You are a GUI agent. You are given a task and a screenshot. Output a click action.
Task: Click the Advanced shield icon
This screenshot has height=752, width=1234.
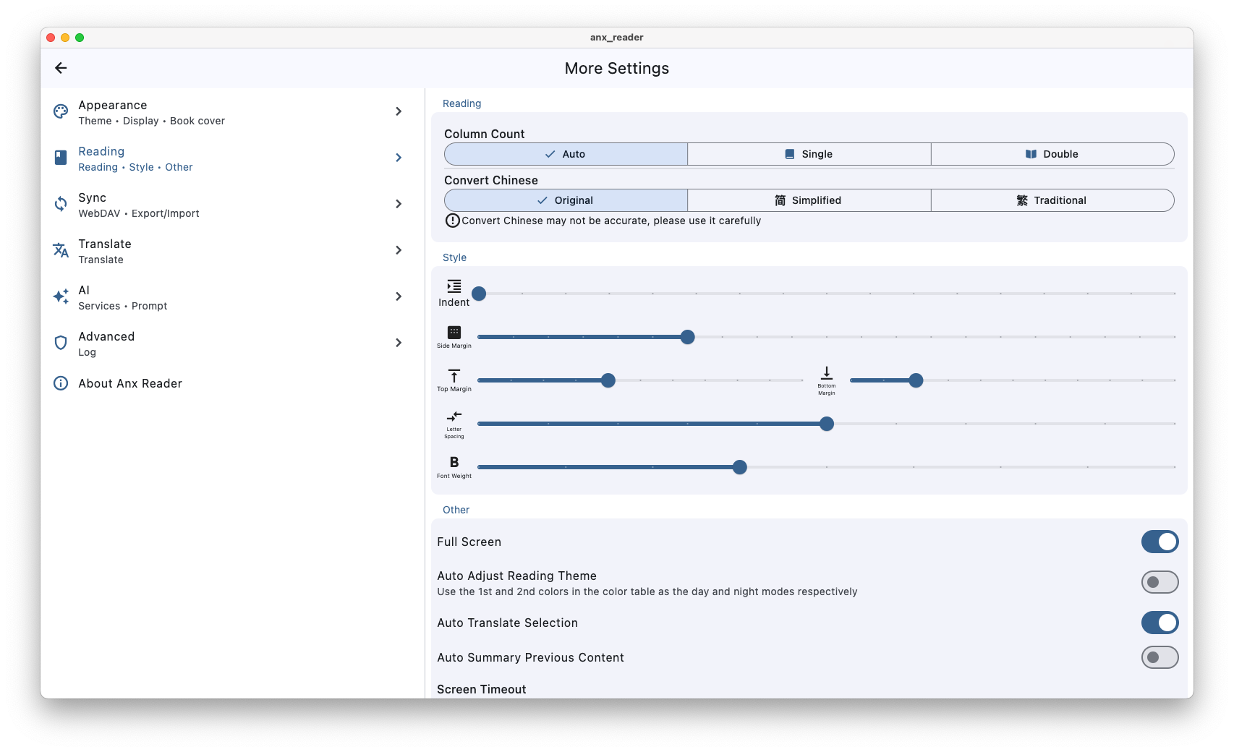61,343
